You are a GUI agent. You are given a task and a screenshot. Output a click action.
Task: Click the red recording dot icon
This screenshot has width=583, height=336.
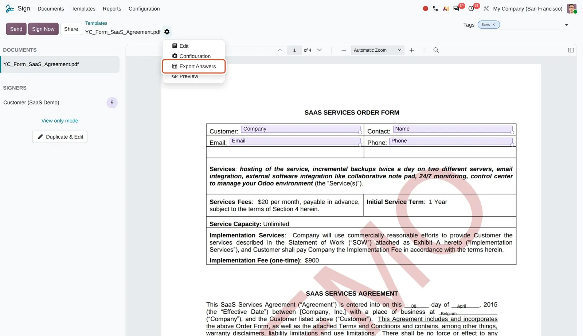point(425,8)
